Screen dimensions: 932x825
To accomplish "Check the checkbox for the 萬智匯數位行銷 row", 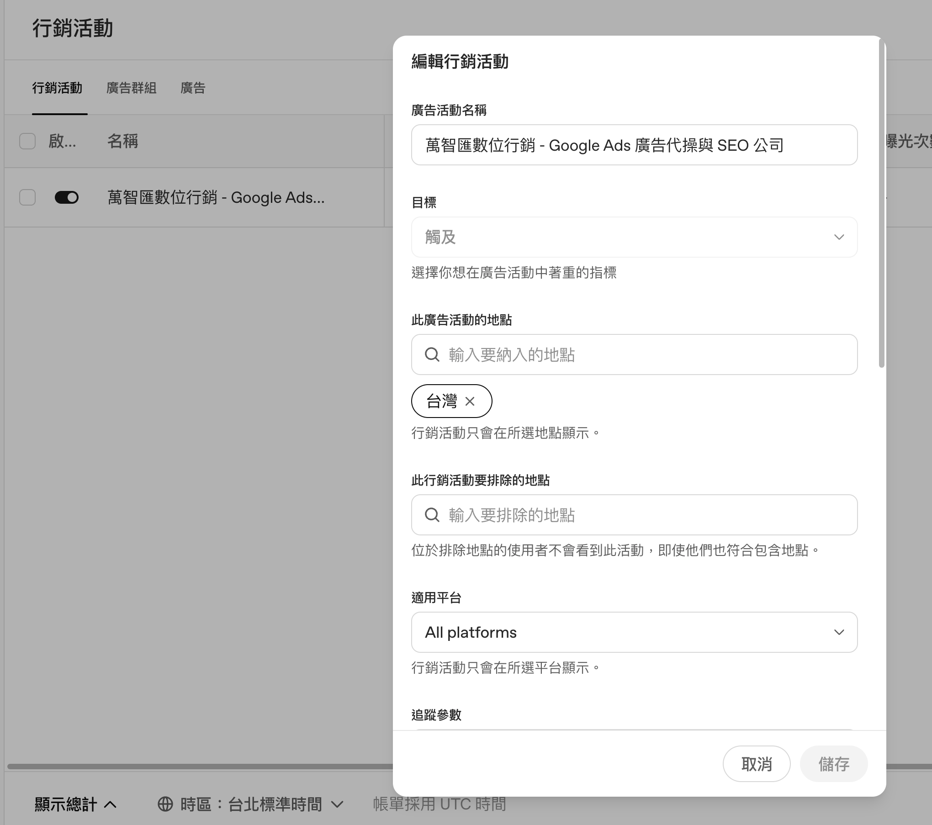I will click(x=27, y=197).
